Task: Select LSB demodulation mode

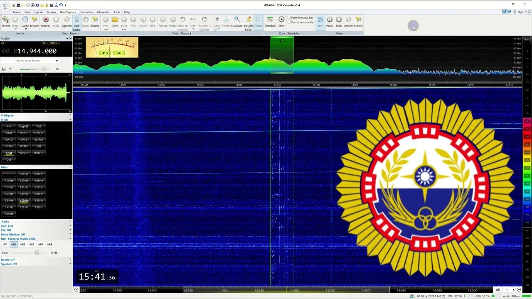Action: pyautogui.click(x=39, y=146)
